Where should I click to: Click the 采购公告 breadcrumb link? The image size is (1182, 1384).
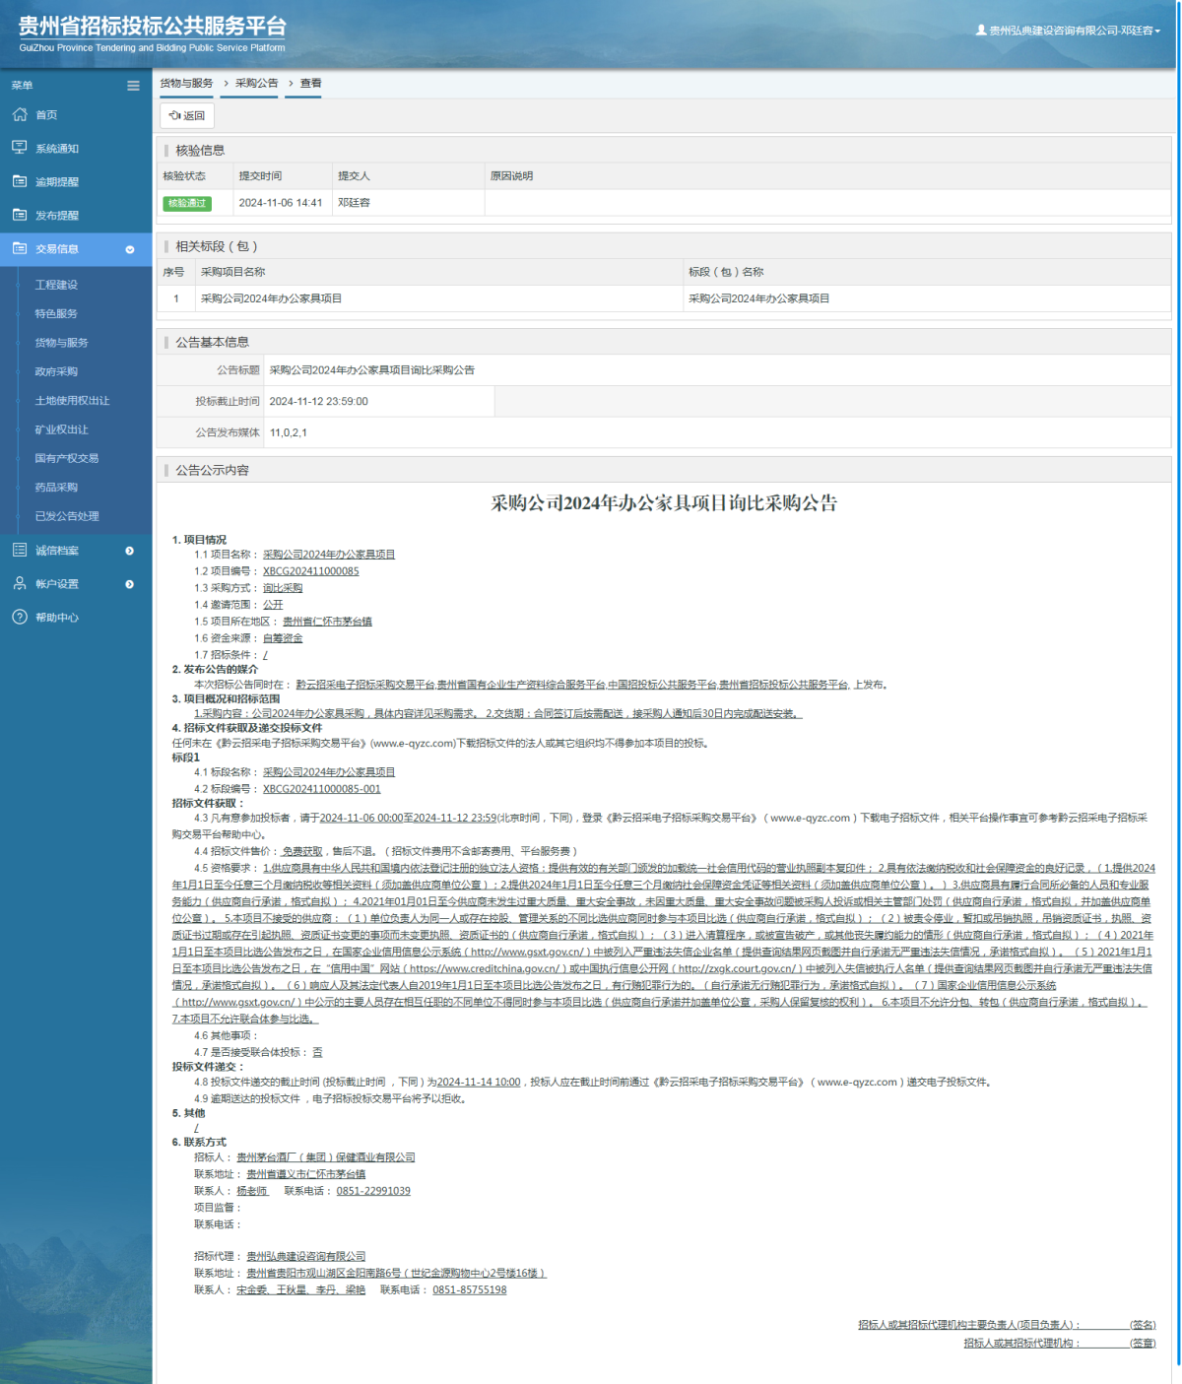pos(256,84)
